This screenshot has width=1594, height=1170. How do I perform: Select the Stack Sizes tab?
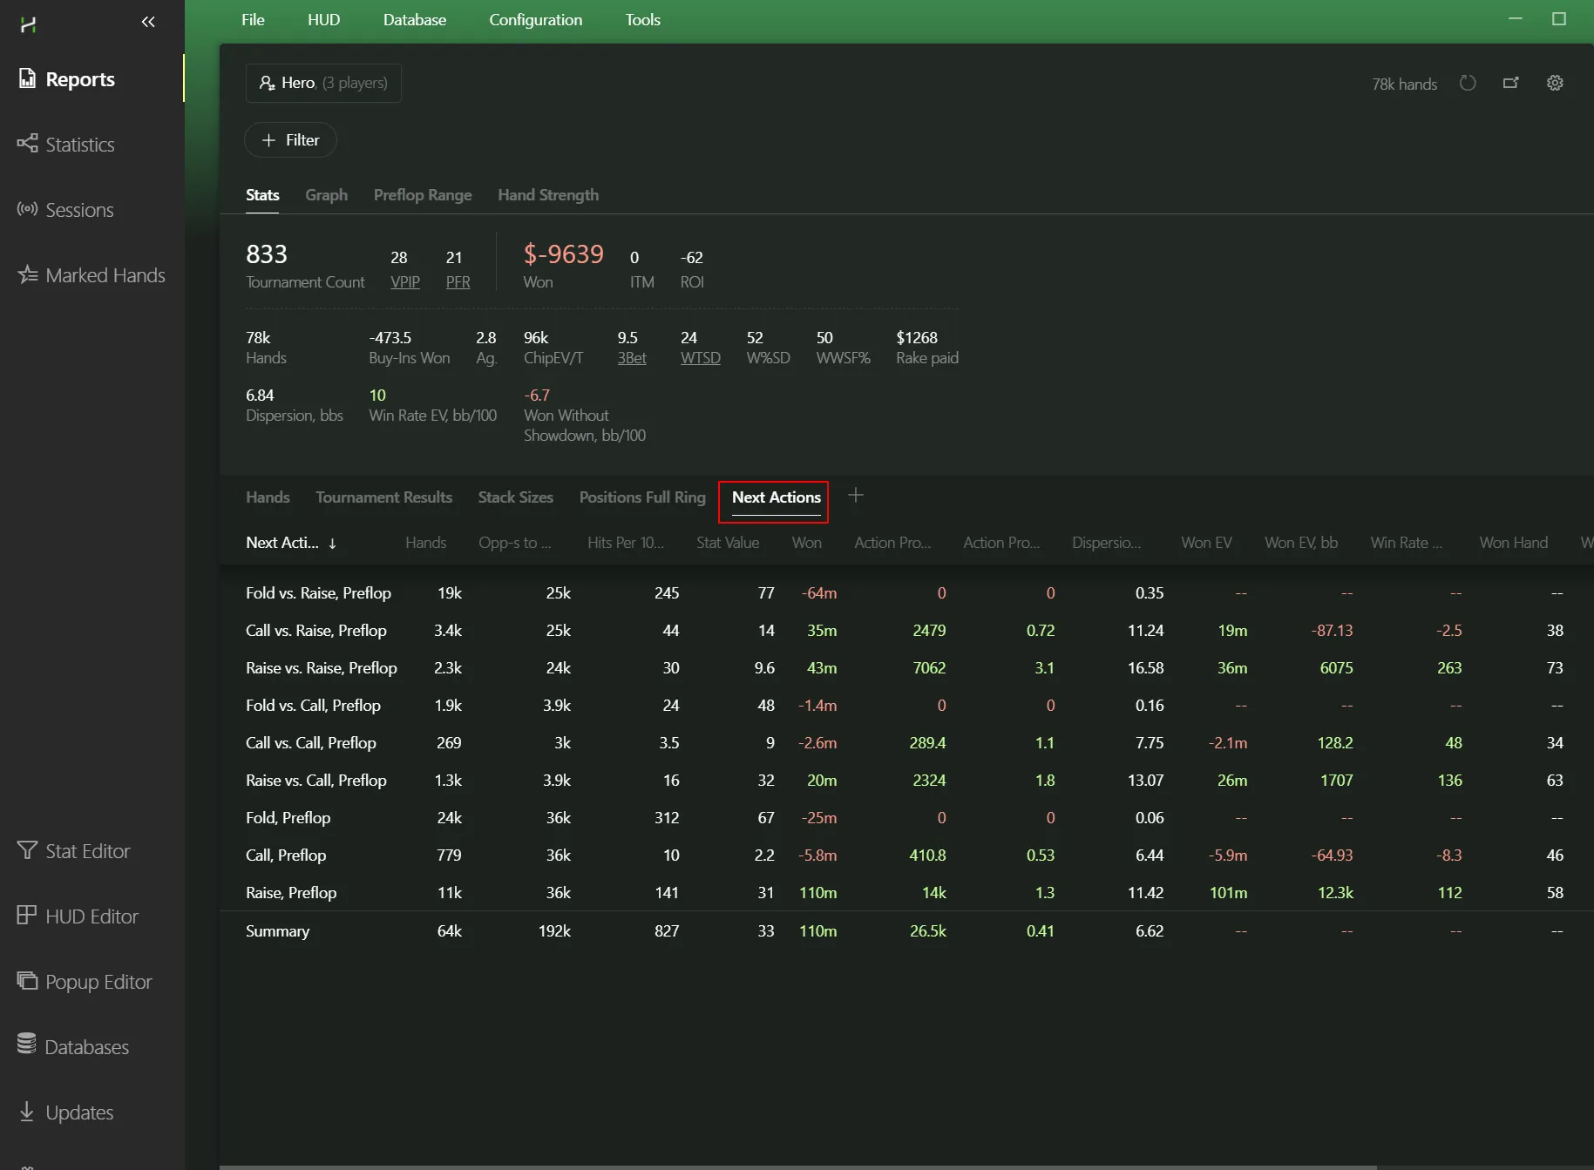515,497
